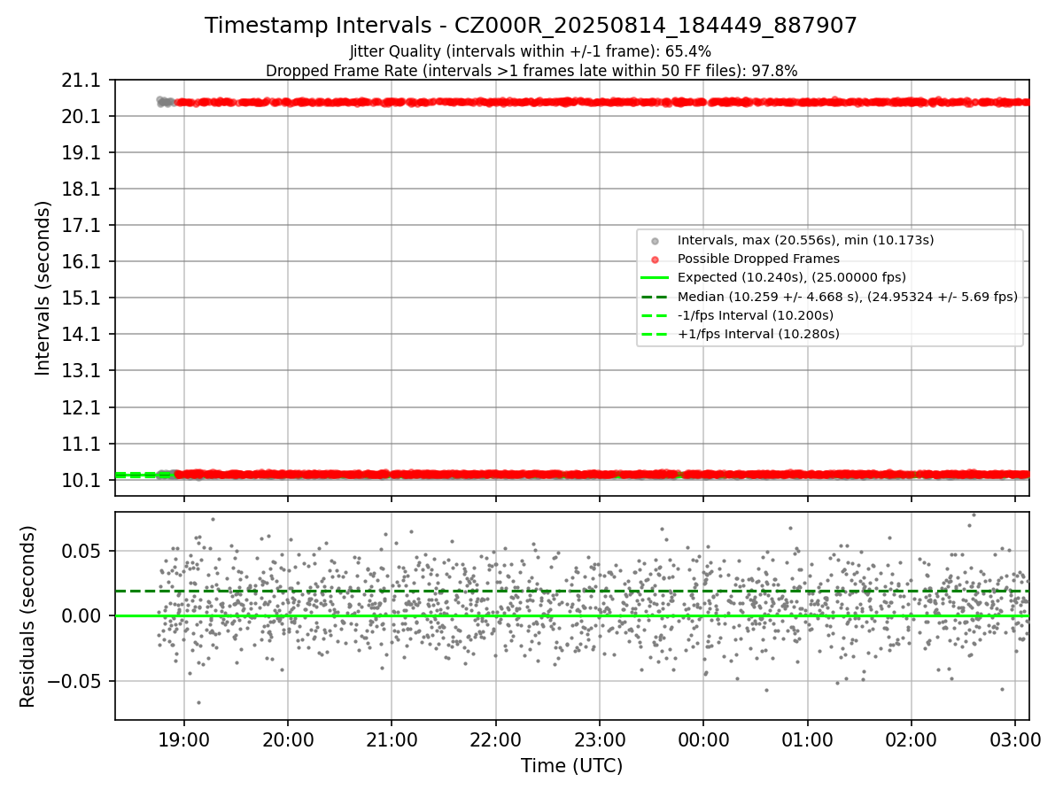The height and width of the screenshot is (797, 1063).
Task: Click the 02:00 time tick label
Action: [912, 739]
